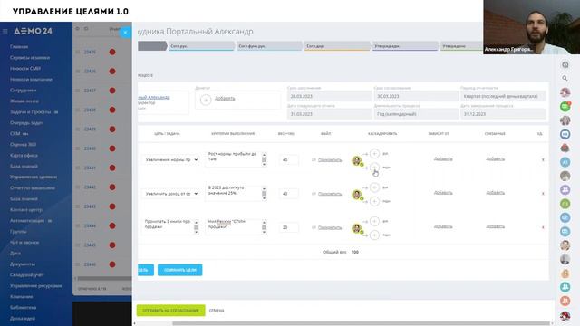Click cascade plus labeled подч in Прочитать 3 книги row
This screenshot has width=580, height=326.
coord(374,235)
